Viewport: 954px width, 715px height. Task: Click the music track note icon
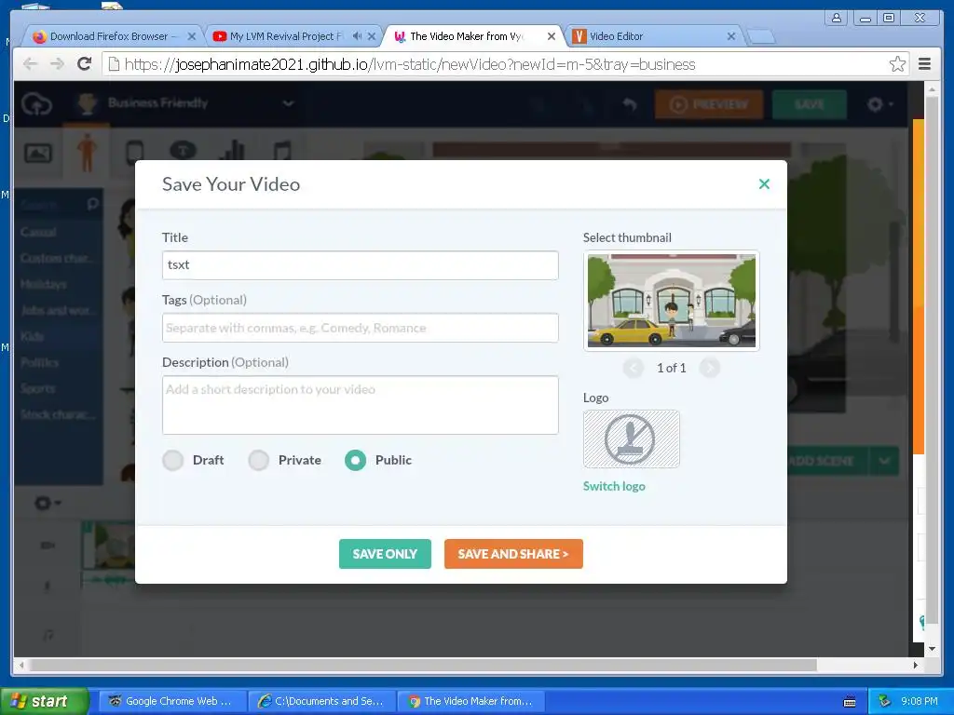tap(48, 635)
